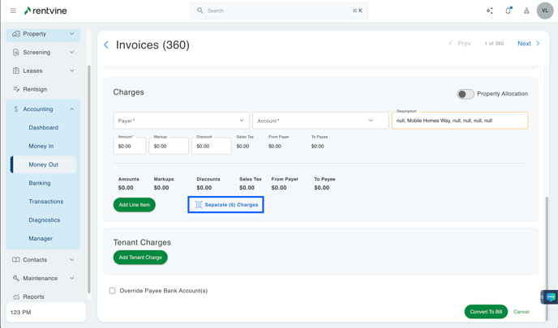Viewport: 558px width, 328px height.
Task: Open the chat support widget icon
Action: click(x=550, y=297)
